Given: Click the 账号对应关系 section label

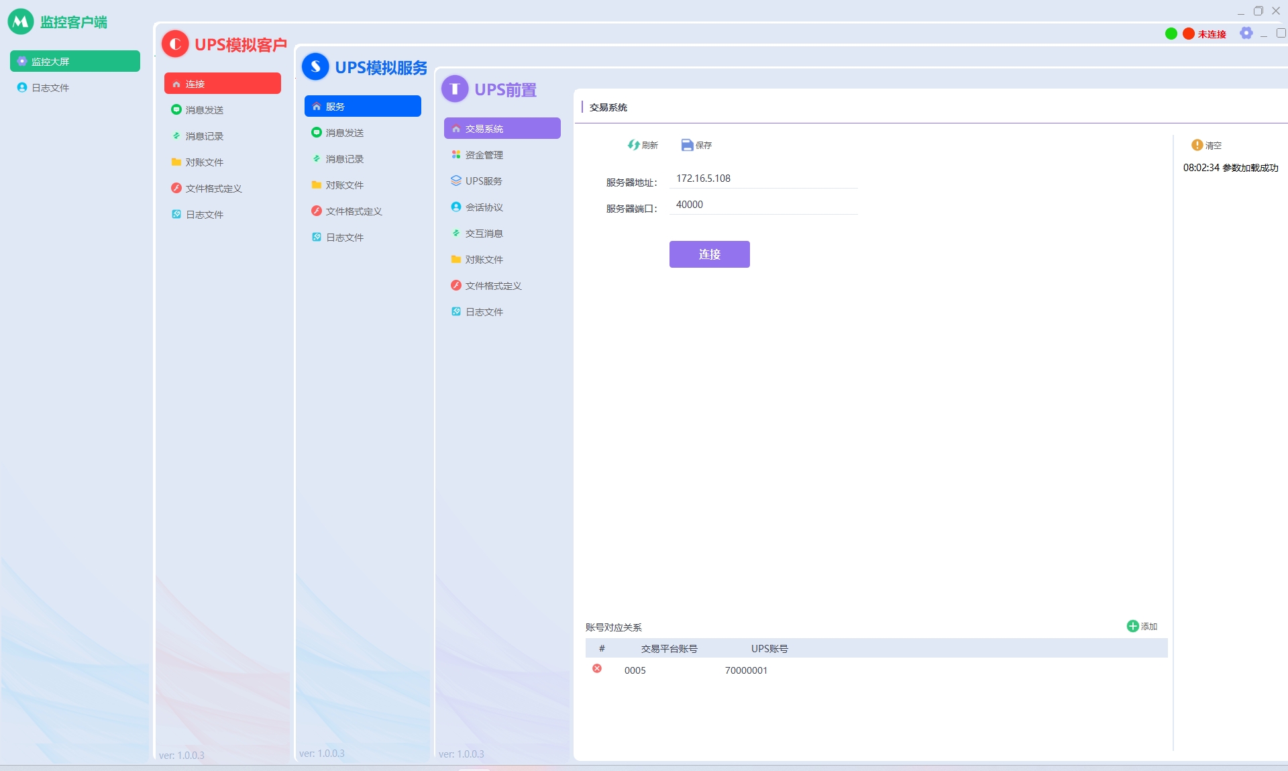Looking at the screenshot, I should pyautogui.click(x=613, y=627).
